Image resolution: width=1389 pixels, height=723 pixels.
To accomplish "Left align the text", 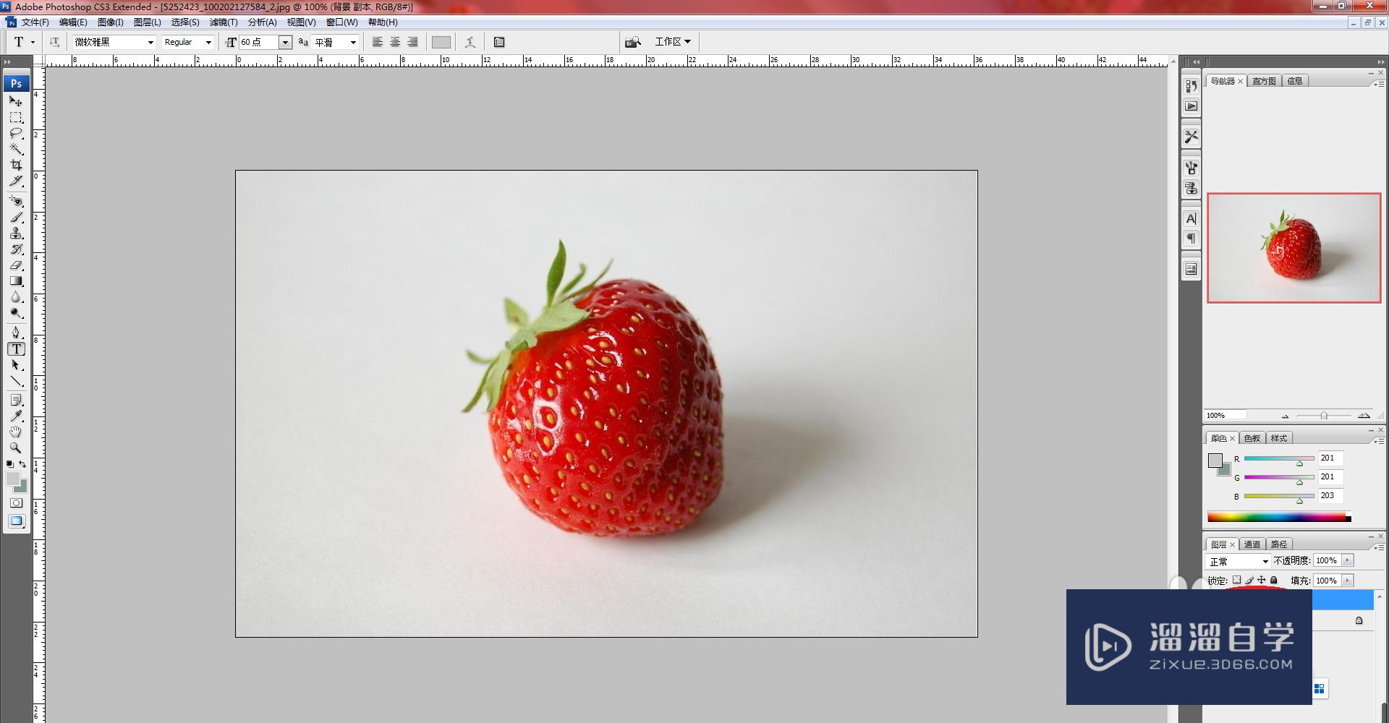I will 378,42.
